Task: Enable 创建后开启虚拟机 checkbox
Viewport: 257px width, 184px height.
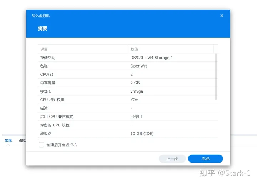Action: click(x=41, y=145)
